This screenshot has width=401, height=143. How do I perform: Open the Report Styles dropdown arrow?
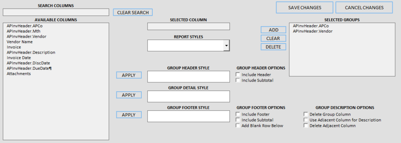(227, 45)
